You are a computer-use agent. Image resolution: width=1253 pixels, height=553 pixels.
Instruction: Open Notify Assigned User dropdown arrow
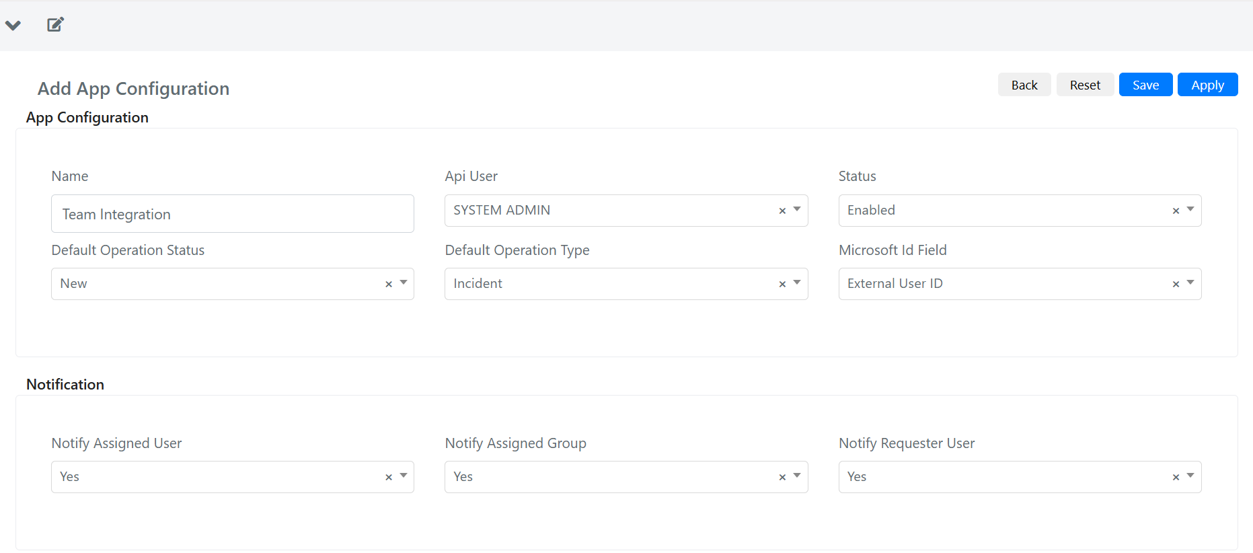[404, 476]
